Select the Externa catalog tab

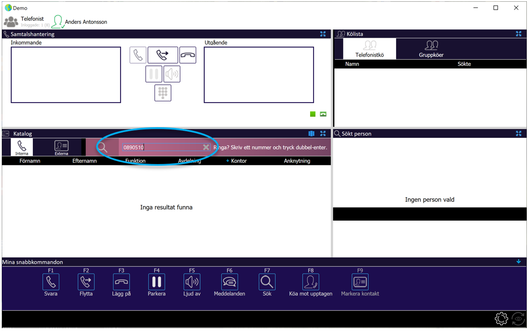(x=61, y=147)
